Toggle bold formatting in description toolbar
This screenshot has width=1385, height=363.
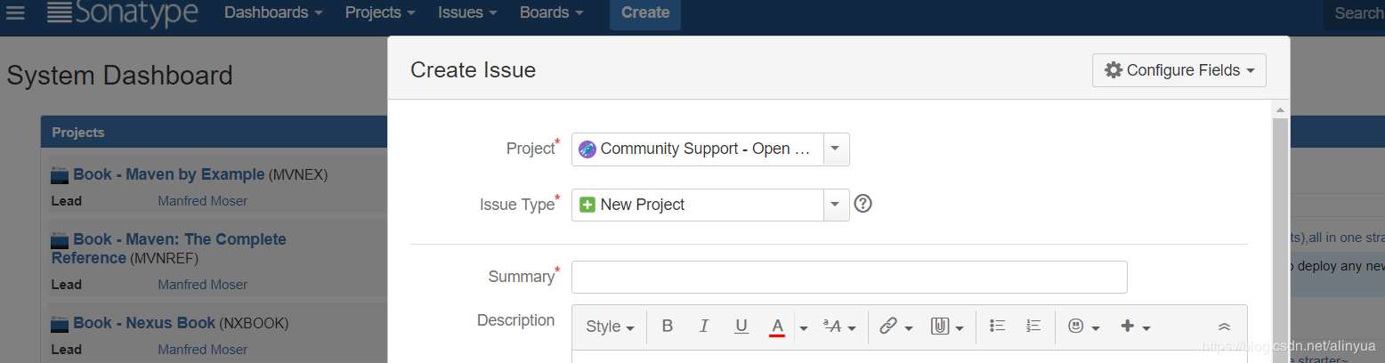(668, 327)
